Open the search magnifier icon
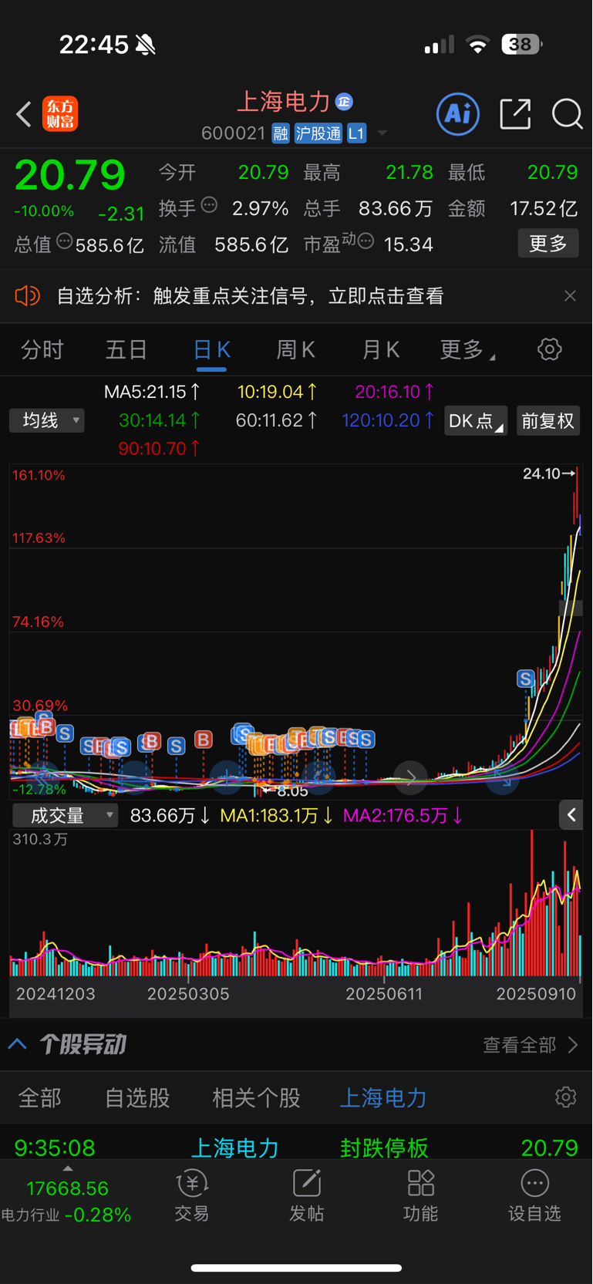Image resolution: width=593 pixels, height=1284 pixels. 568,114
